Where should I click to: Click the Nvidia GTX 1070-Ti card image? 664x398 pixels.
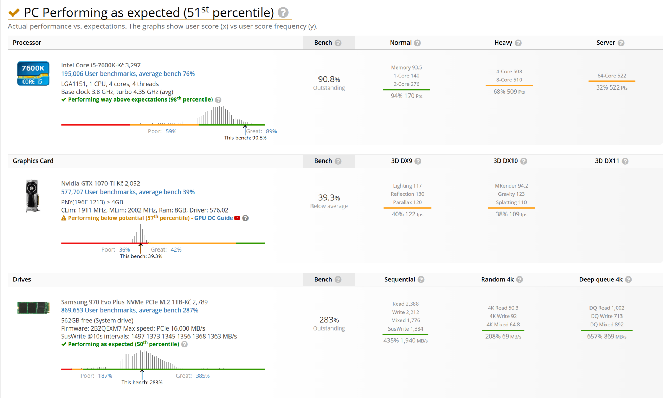[x=32, y=196]
